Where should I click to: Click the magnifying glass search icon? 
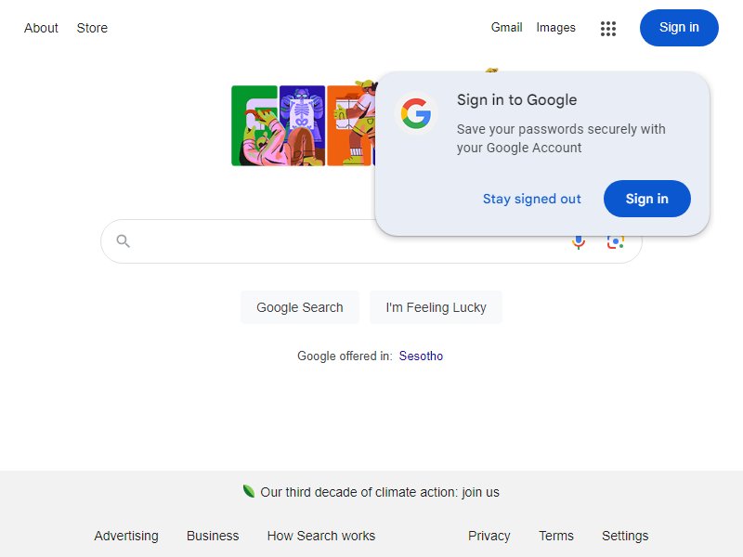pyautogui.click(x=123, y=241)
